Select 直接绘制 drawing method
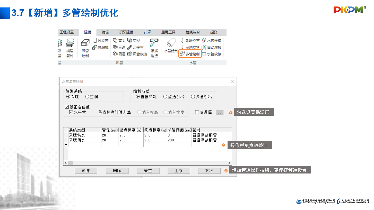This screenshot has width=374, height=210. coord(146,97)
